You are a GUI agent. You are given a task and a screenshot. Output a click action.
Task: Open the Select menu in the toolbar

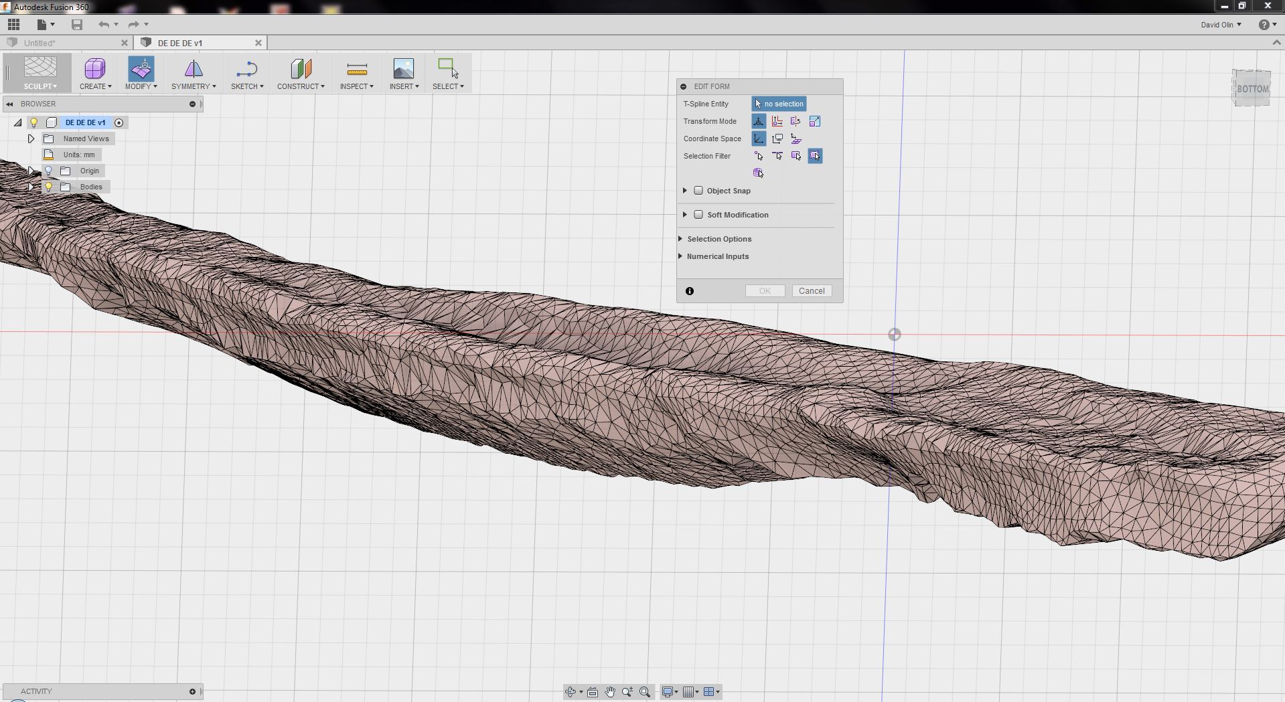448,72
